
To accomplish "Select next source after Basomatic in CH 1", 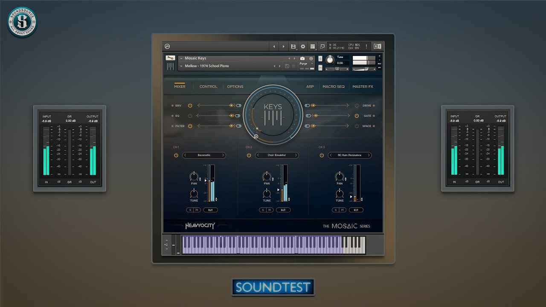I will [x=223, y=155].
